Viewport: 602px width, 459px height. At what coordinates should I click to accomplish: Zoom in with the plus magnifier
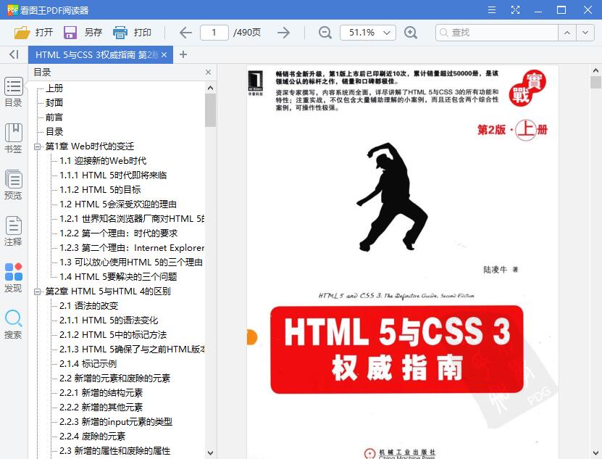click(411, 33)
